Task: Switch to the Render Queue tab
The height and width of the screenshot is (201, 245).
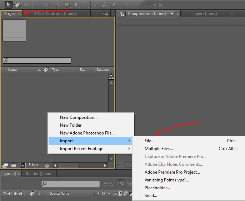Action: click(x=39, y=174)
